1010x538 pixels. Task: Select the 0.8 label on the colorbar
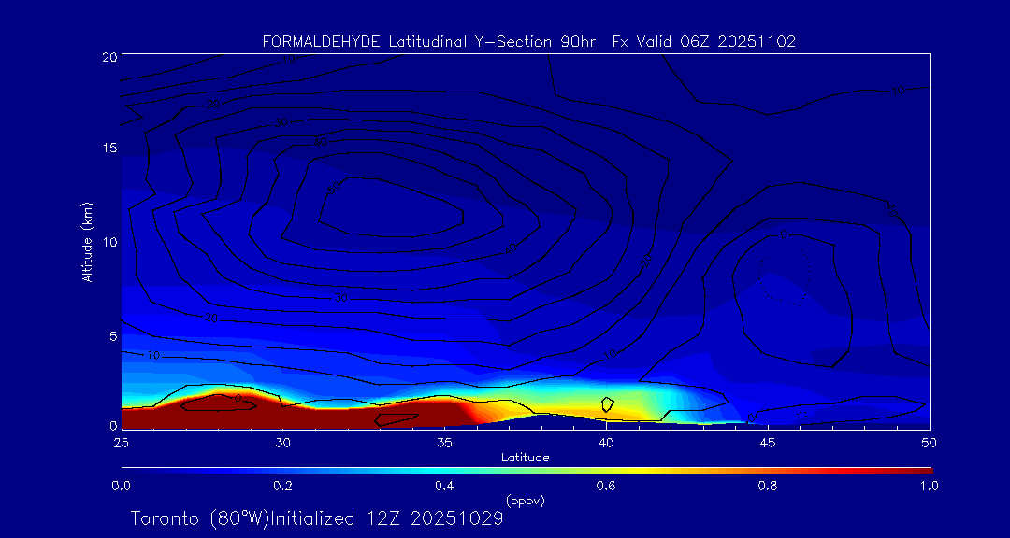pos(768,486)
